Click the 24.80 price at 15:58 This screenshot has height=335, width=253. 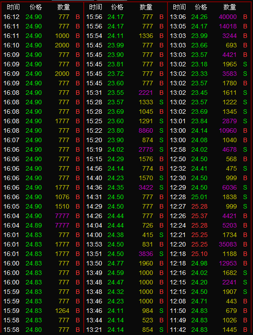[x=34, y=330]
